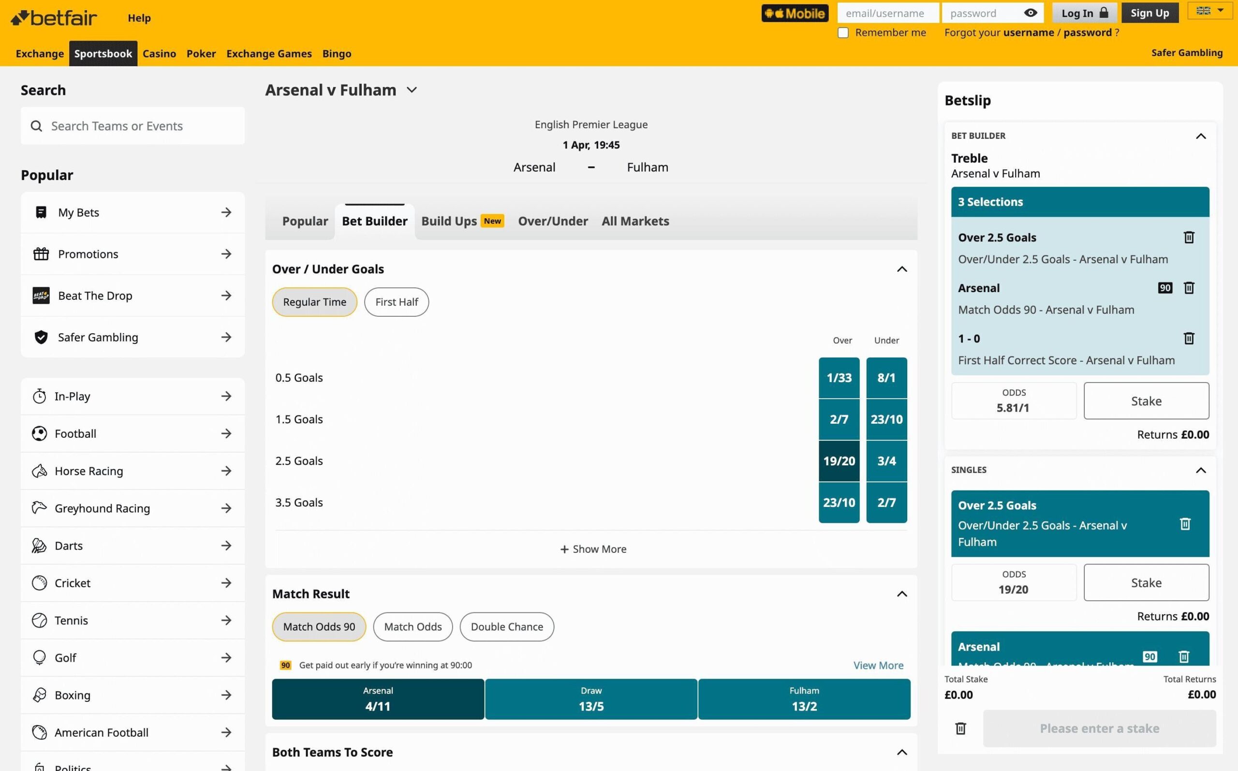Remove 1 - 0 First Half Correct Score
1238x771 pixels.
click(1189, 338)
